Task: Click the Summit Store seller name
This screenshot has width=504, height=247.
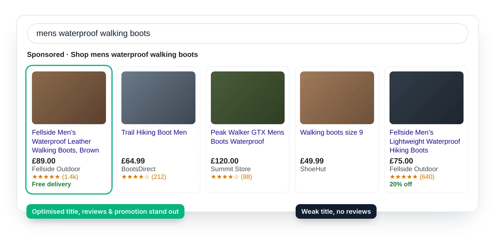Action: pos(231,169)
